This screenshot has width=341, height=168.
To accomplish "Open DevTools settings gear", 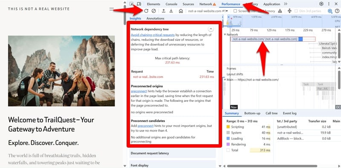I will 321,4.
